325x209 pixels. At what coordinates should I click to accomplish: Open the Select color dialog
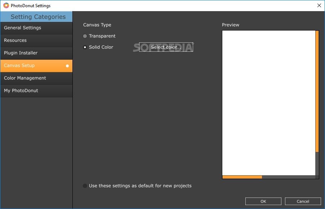click(166, 47)
